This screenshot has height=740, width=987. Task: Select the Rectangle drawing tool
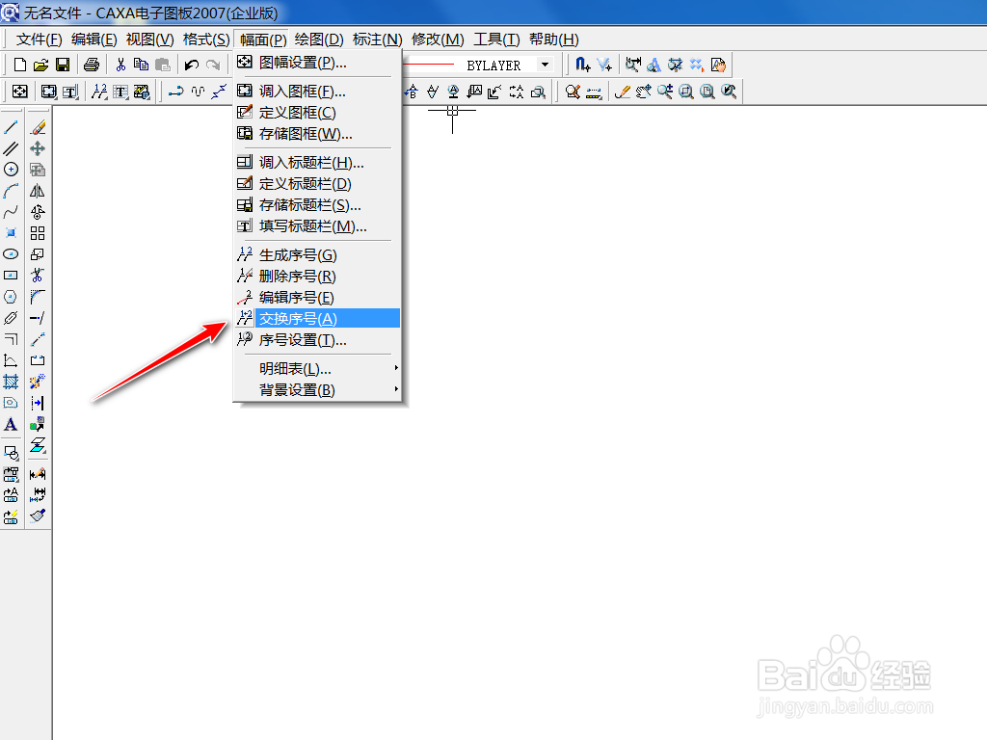(x=11, y=276)
